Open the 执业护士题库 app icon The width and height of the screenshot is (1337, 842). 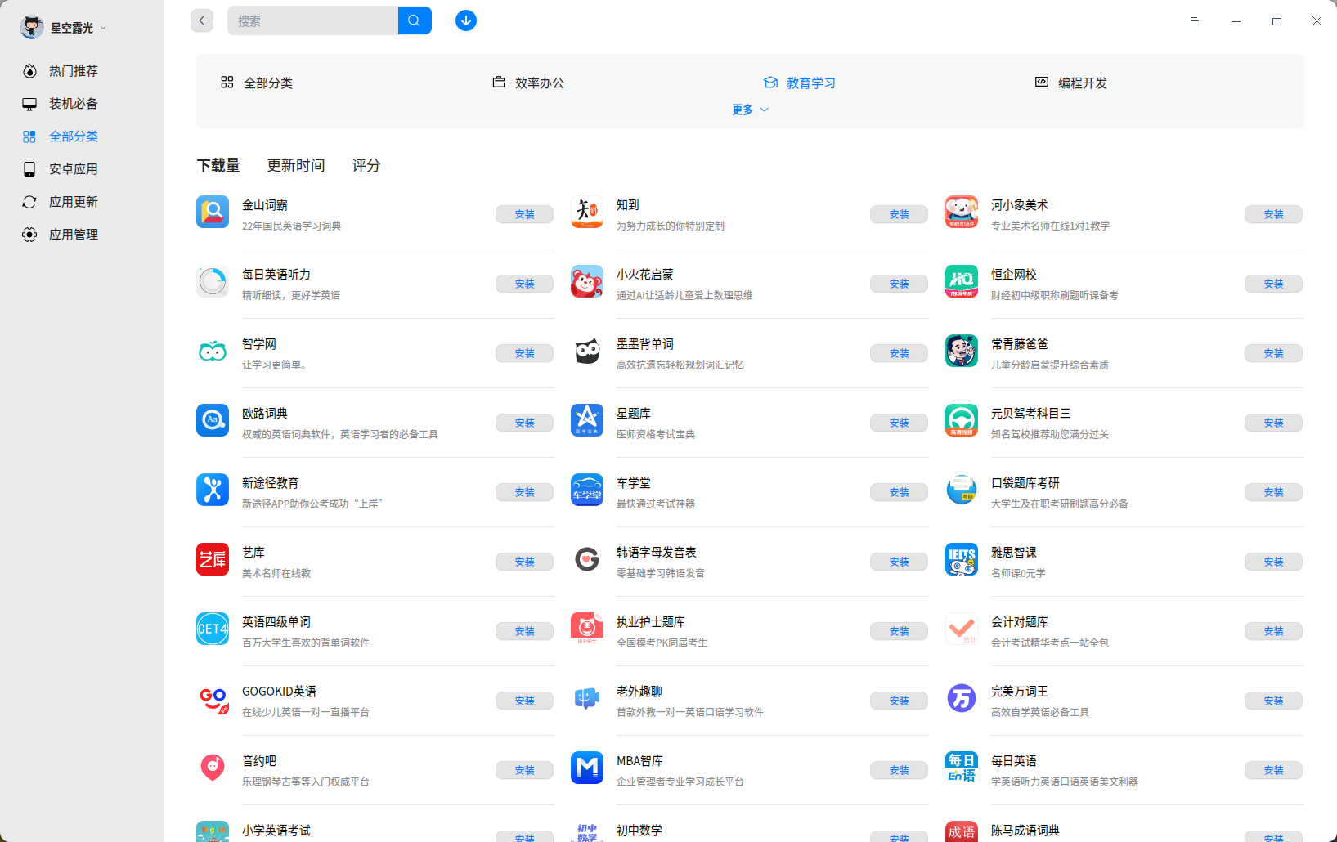click(x=587, y=629)
